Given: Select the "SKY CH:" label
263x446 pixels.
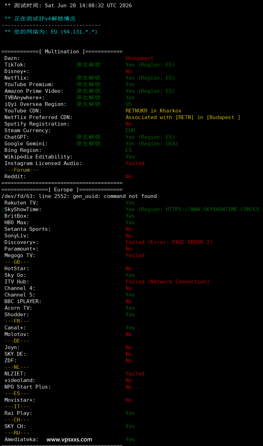Looking at the screenshot, I should coord(15,426).
